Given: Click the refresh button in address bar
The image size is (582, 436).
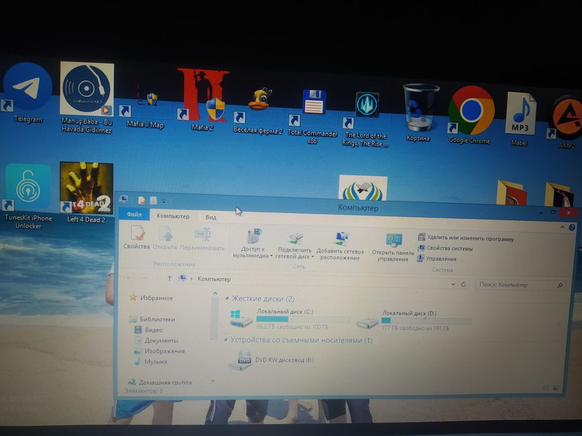Looking at the screenshot, I should tap(463, 285).
